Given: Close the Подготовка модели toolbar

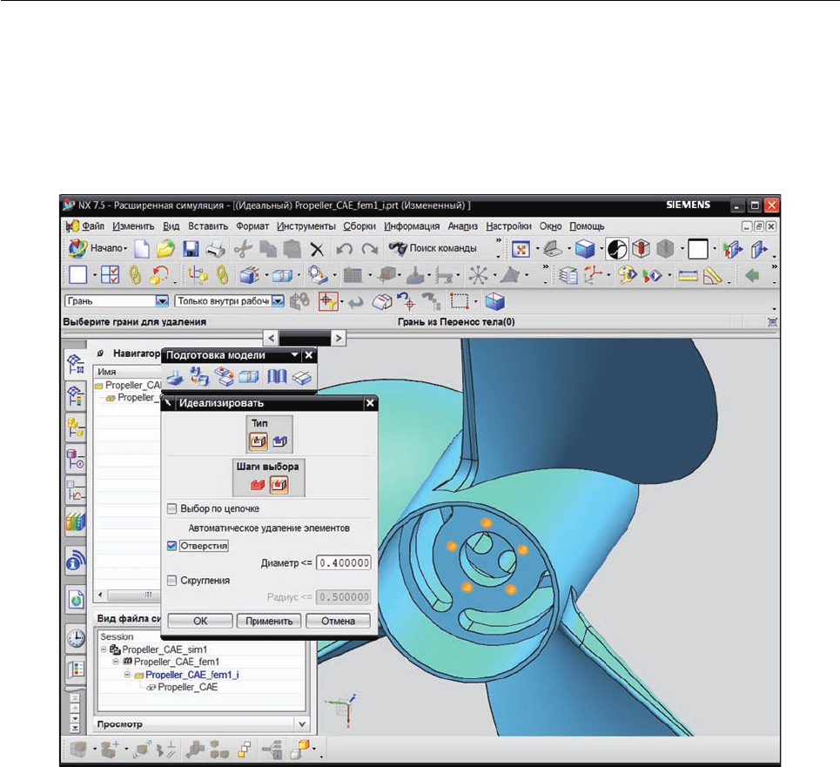Looking at the screenshot, I should point(308,354).
